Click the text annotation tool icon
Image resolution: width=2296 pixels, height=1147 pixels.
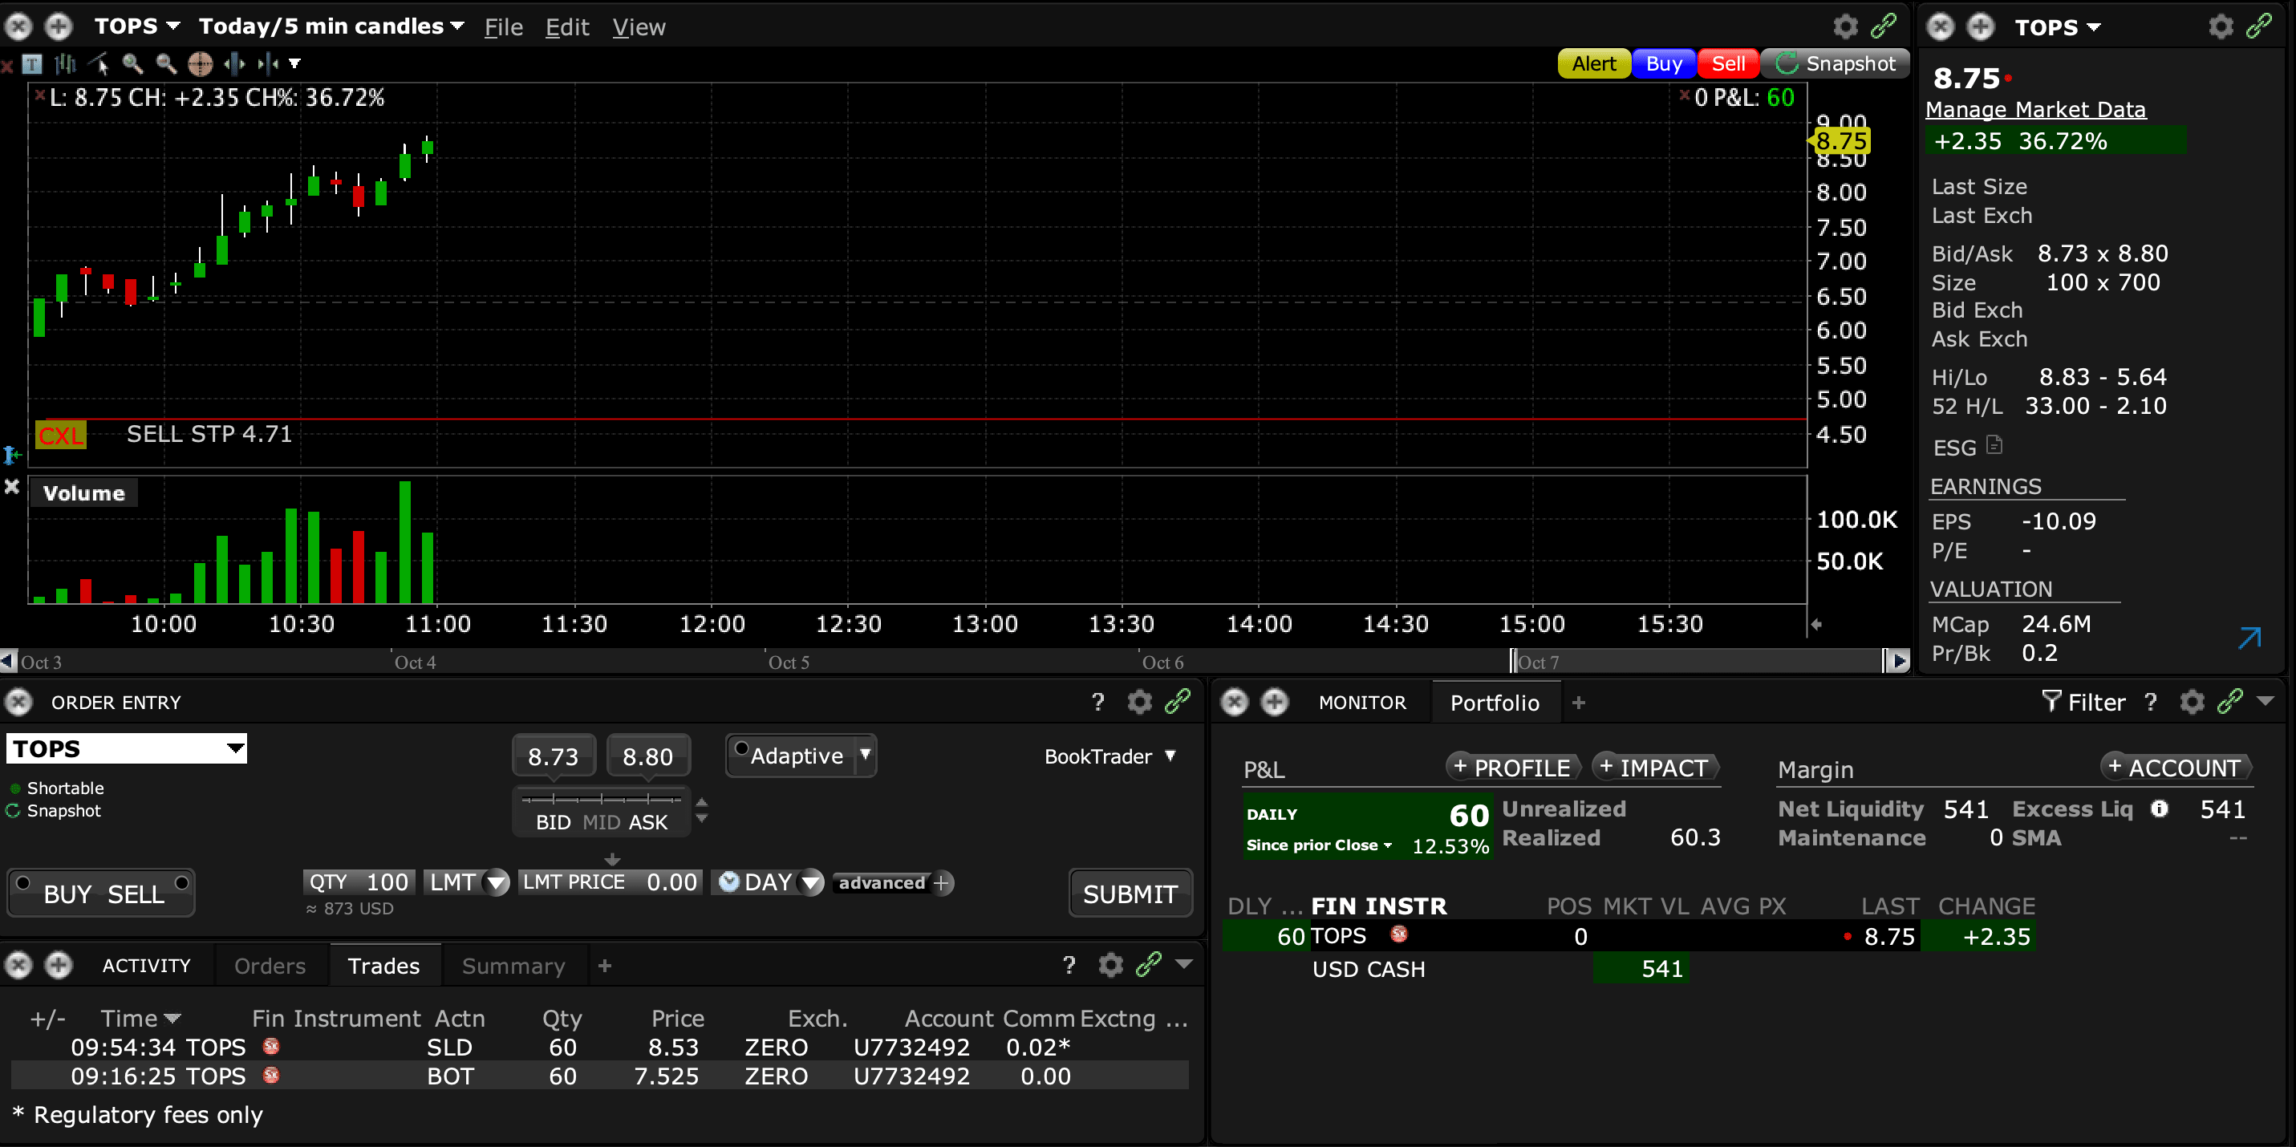33,63
